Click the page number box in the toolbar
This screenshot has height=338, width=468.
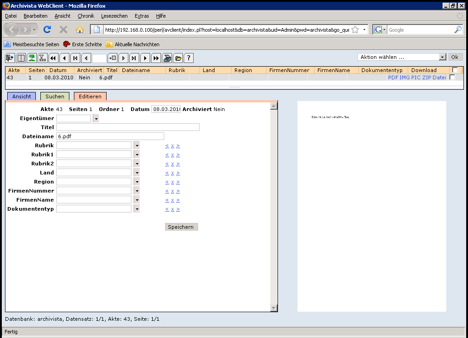(x=99, y=58)
